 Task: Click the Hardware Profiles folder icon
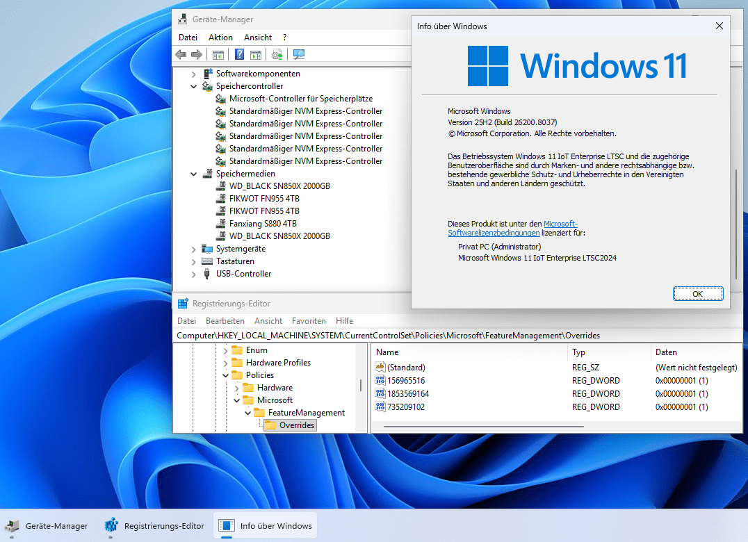pyautogui.click(x=237, y=363)
